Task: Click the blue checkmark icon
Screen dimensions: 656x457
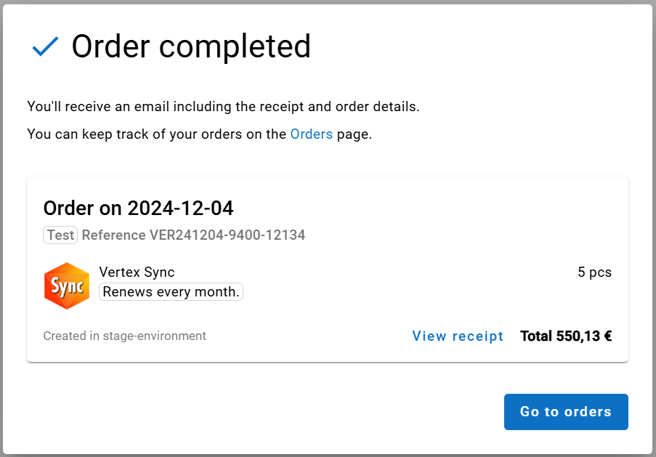Action: (x=45, y=47)
